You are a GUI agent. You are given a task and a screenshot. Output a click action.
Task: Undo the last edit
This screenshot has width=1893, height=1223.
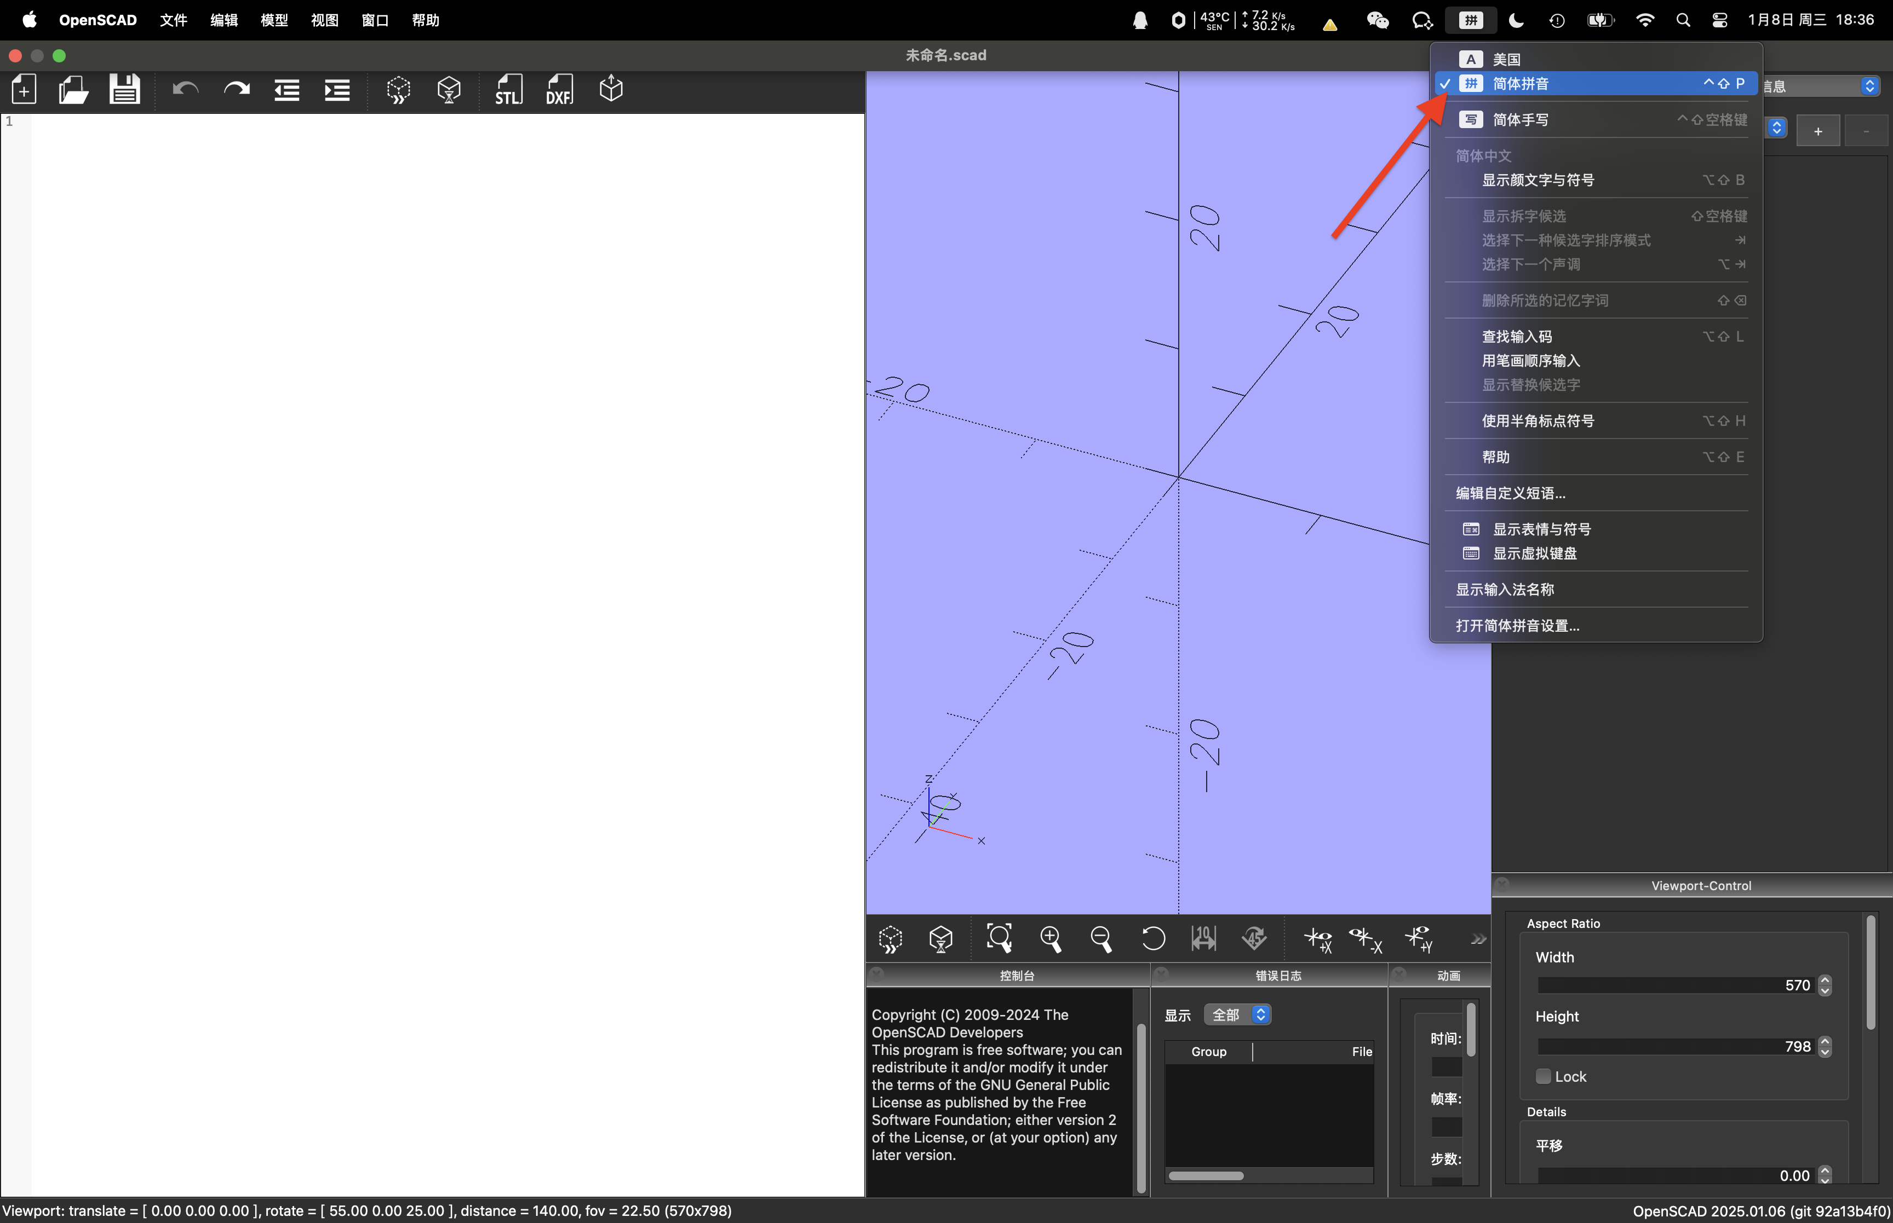(x=186, y=89)
